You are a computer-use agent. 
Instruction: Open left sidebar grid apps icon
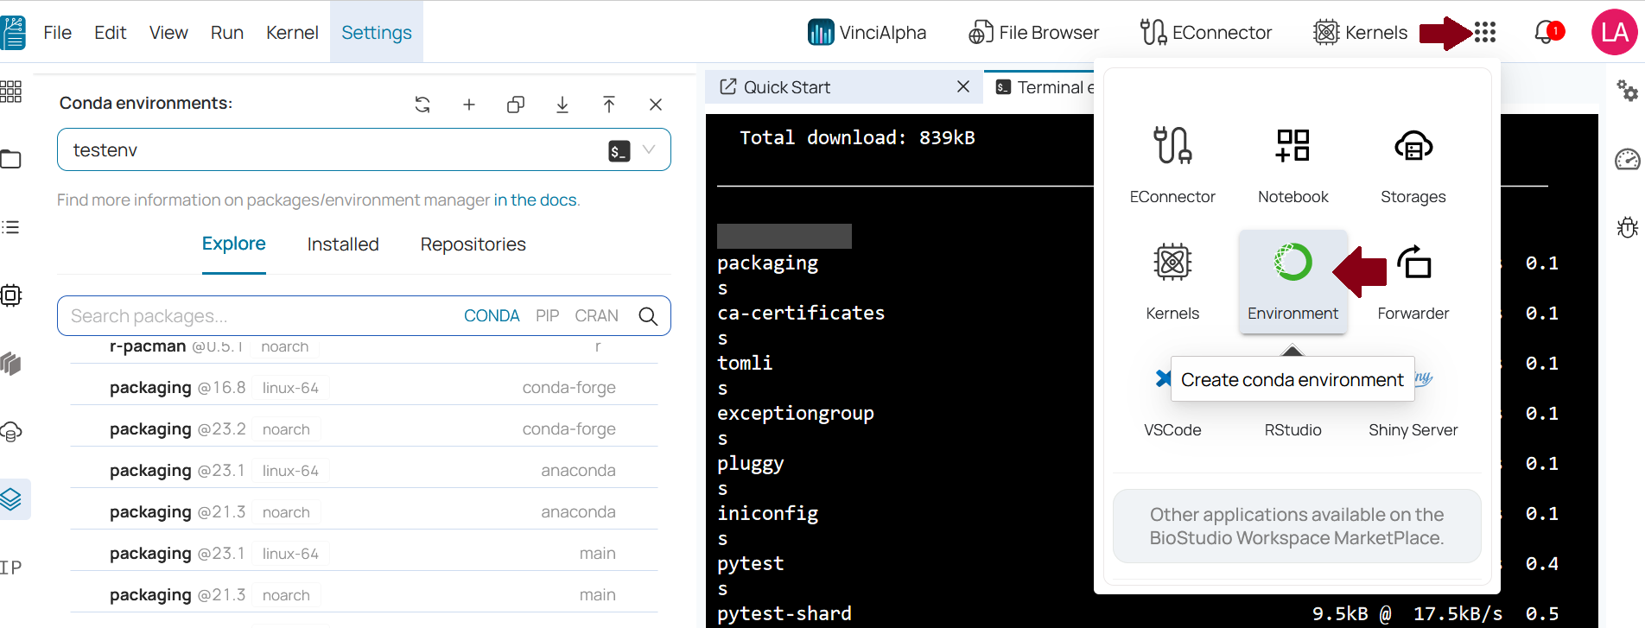(x=10, y=92)
